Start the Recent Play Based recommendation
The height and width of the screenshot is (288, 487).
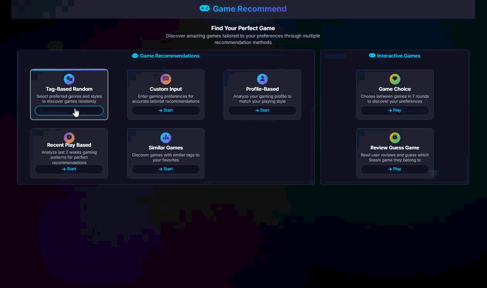click(x=69, y=169)
